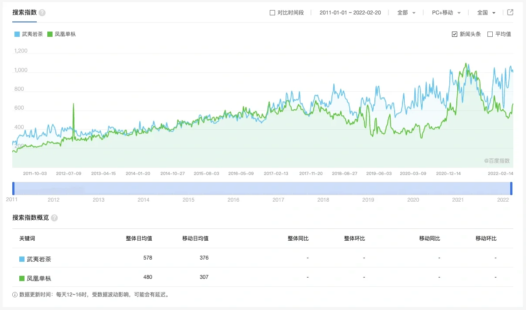
Task: Grab the left handle of timeline range slider
Action: pyautogui.click(x=14, y=189)
